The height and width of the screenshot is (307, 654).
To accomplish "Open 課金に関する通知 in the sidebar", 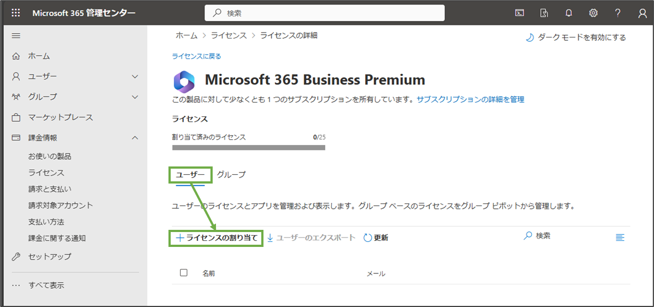I will 57,238.
